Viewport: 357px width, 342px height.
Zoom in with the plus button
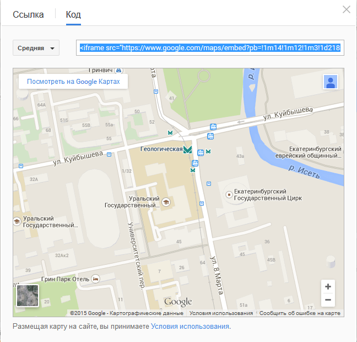pos(328,287)
